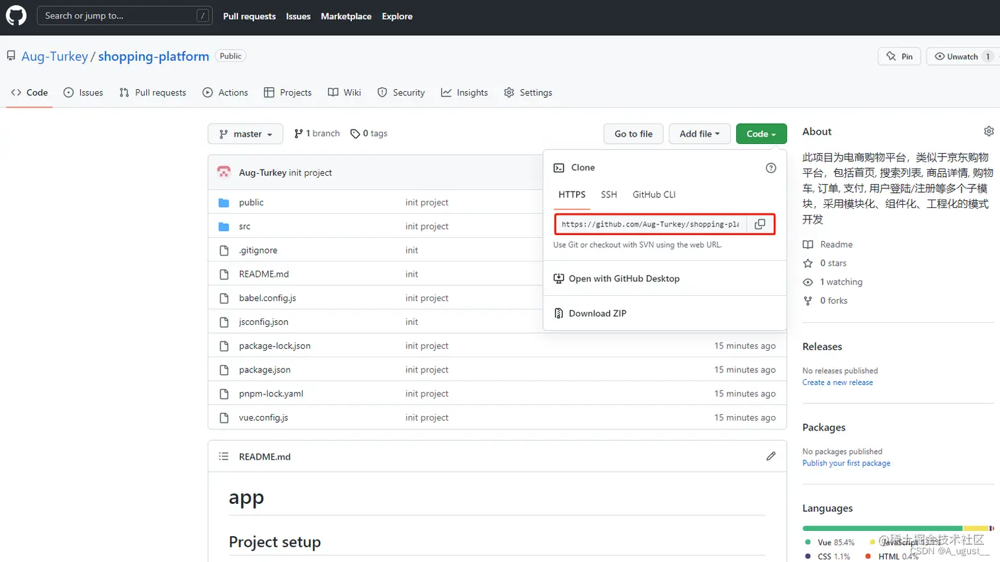The height and width of the screenshot is (562, 1000).
Task: Open the clone help question icon
Action: coord(771,168)
